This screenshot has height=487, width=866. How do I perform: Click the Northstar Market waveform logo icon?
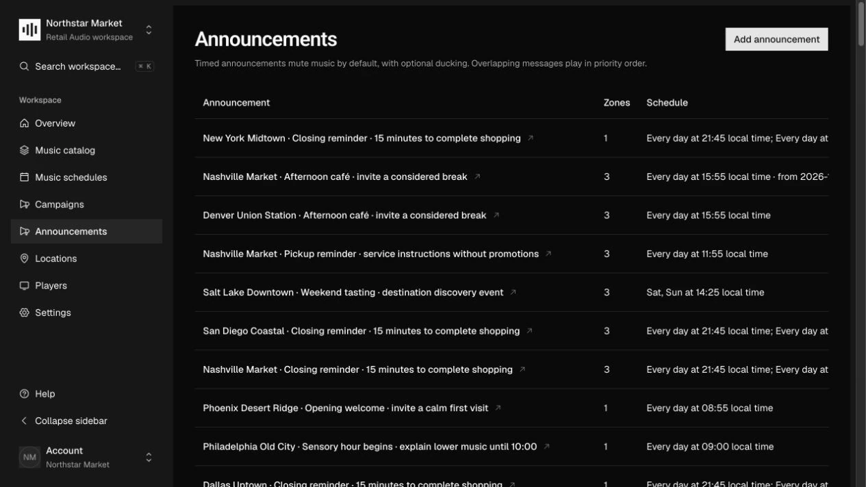(29, 30)
